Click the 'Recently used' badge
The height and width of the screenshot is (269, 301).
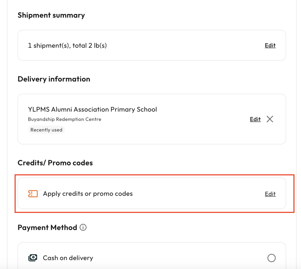[46, 130]
